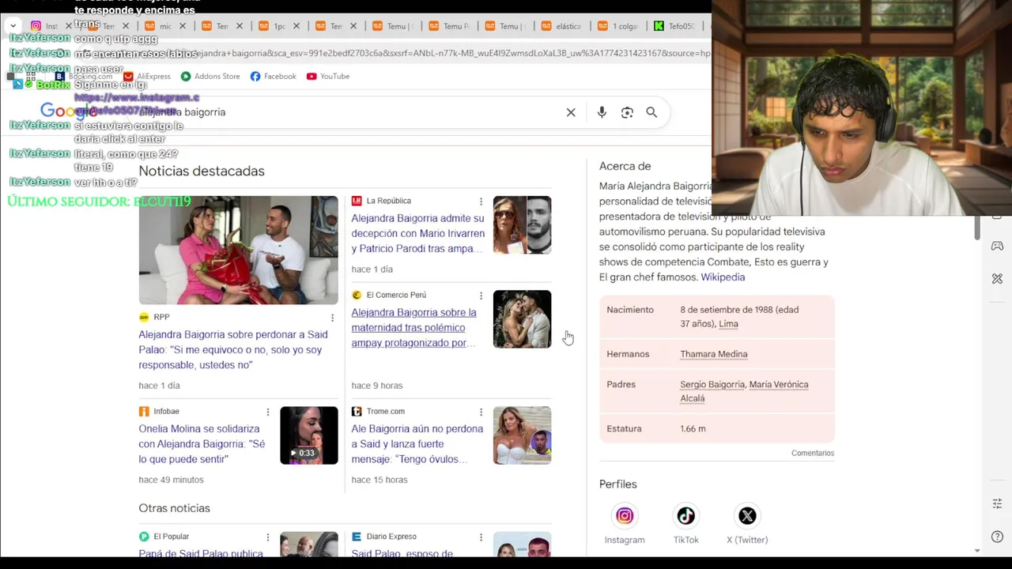Clear the Google search box text

click(571, 112)
